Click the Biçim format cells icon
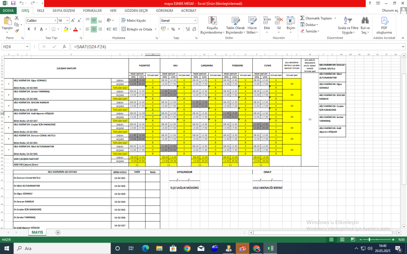 [x=291, y=21]
